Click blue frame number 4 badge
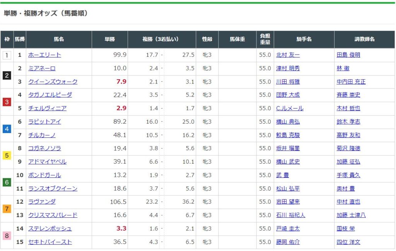396x251 pixels. tap(7, 128)
